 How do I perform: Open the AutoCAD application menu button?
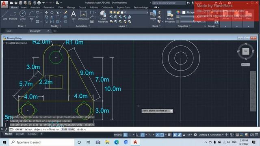[4, 4]
